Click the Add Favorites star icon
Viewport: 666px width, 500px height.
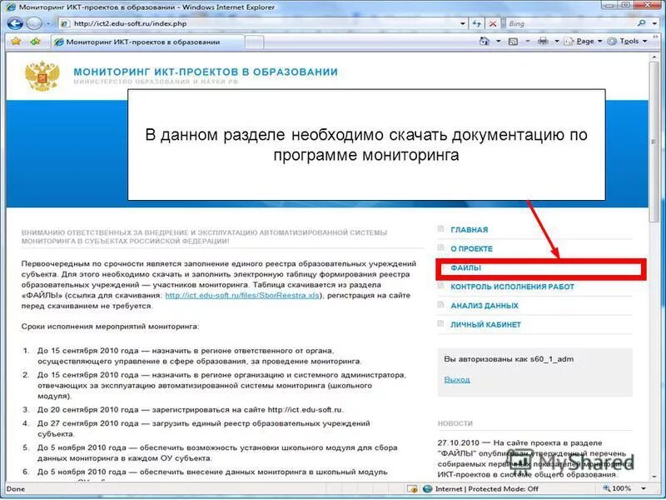tap(33, 41)
